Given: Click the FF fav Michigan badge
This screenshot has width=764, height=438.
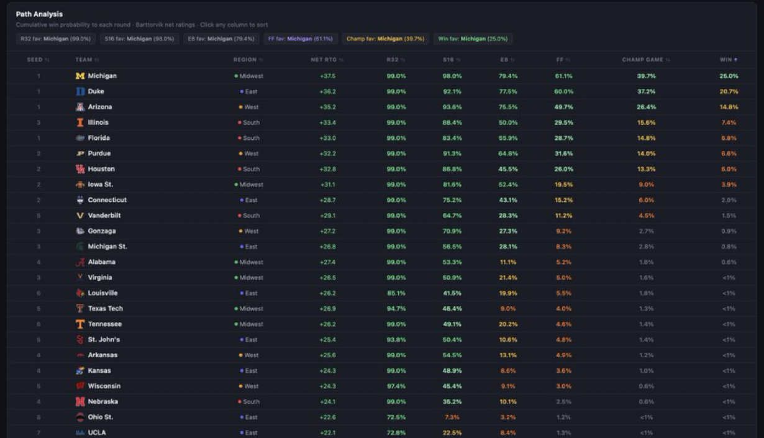Looking at the screenshot, I should point(301,39).
